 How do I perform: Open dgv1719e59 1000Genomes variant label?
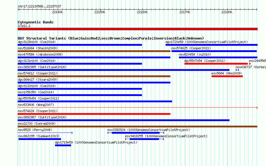tap(96, 142)
